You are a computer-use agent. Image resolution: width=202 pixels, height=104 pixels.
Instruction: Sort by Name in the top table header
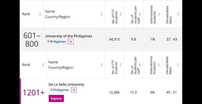click(101, 14)
